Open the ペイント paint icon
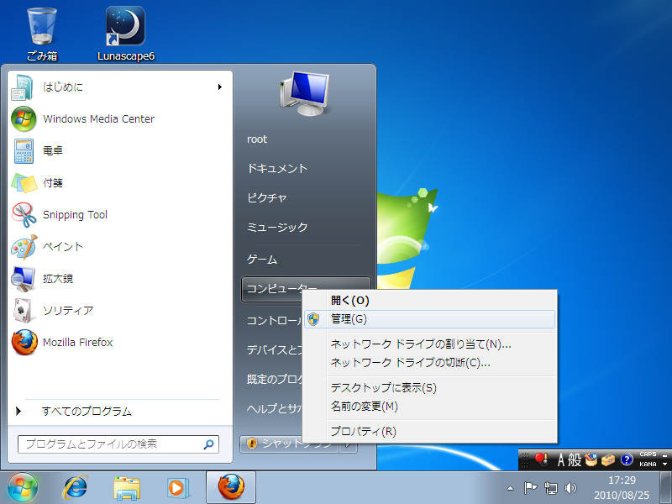This screenshot has width=672, height=504. pyautogui.click(x=24, y=247)
